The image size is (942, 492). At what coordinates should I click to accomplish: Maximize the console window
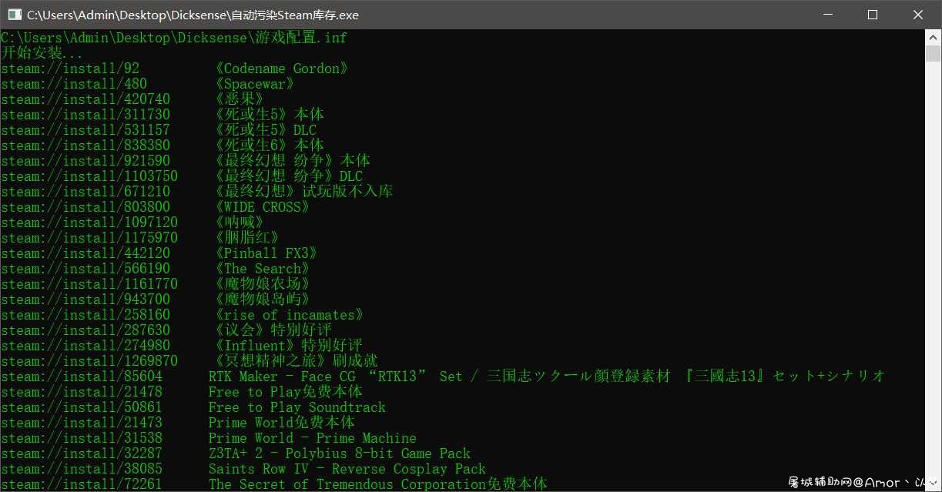873,15
